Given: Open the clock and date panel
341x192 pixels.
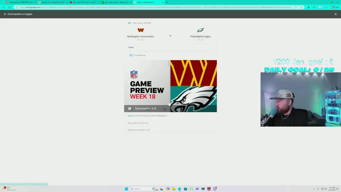Looking at the screenshot, I should pyautogui.click(x=332, y=189).
